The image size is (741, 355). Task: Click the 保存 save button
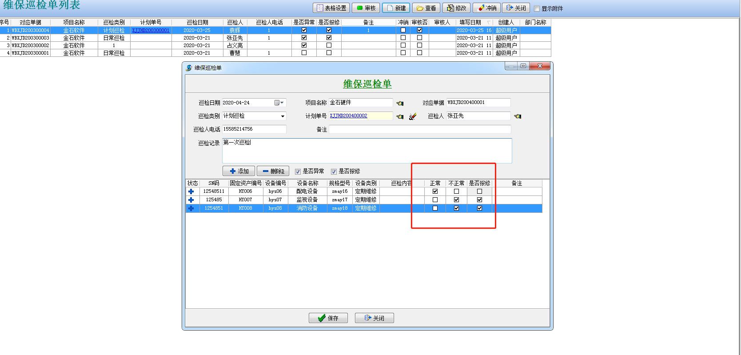tap(328, 318)
